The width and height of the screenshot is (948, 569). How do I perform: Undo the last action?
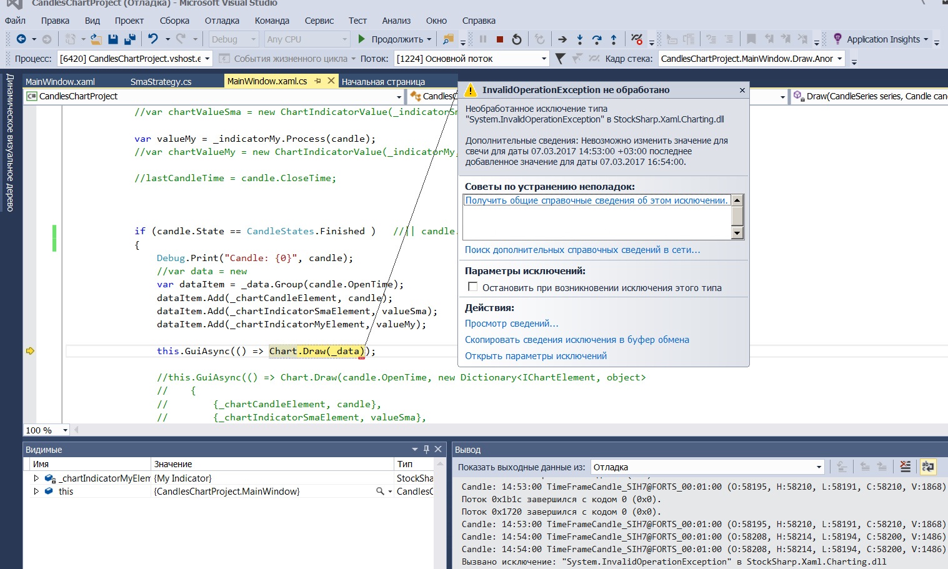point(153,39)
